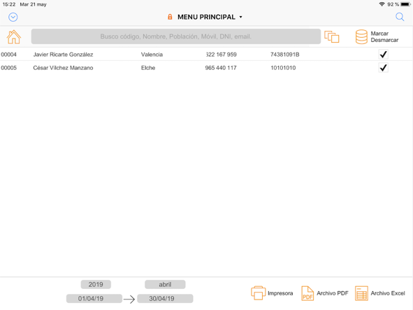Click the database Marcar Desmarcar icon
Screen dimensions: 413x310
click(x=361, y=36)
